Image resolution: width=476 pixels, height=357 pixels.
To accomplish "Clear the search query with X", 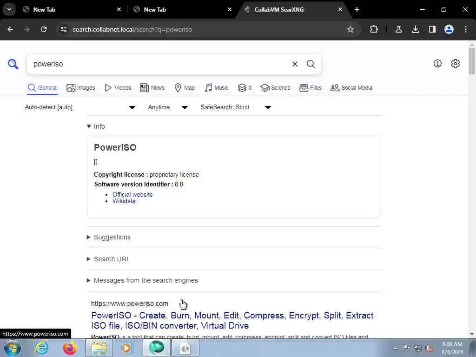I will [x=295, y=64].
